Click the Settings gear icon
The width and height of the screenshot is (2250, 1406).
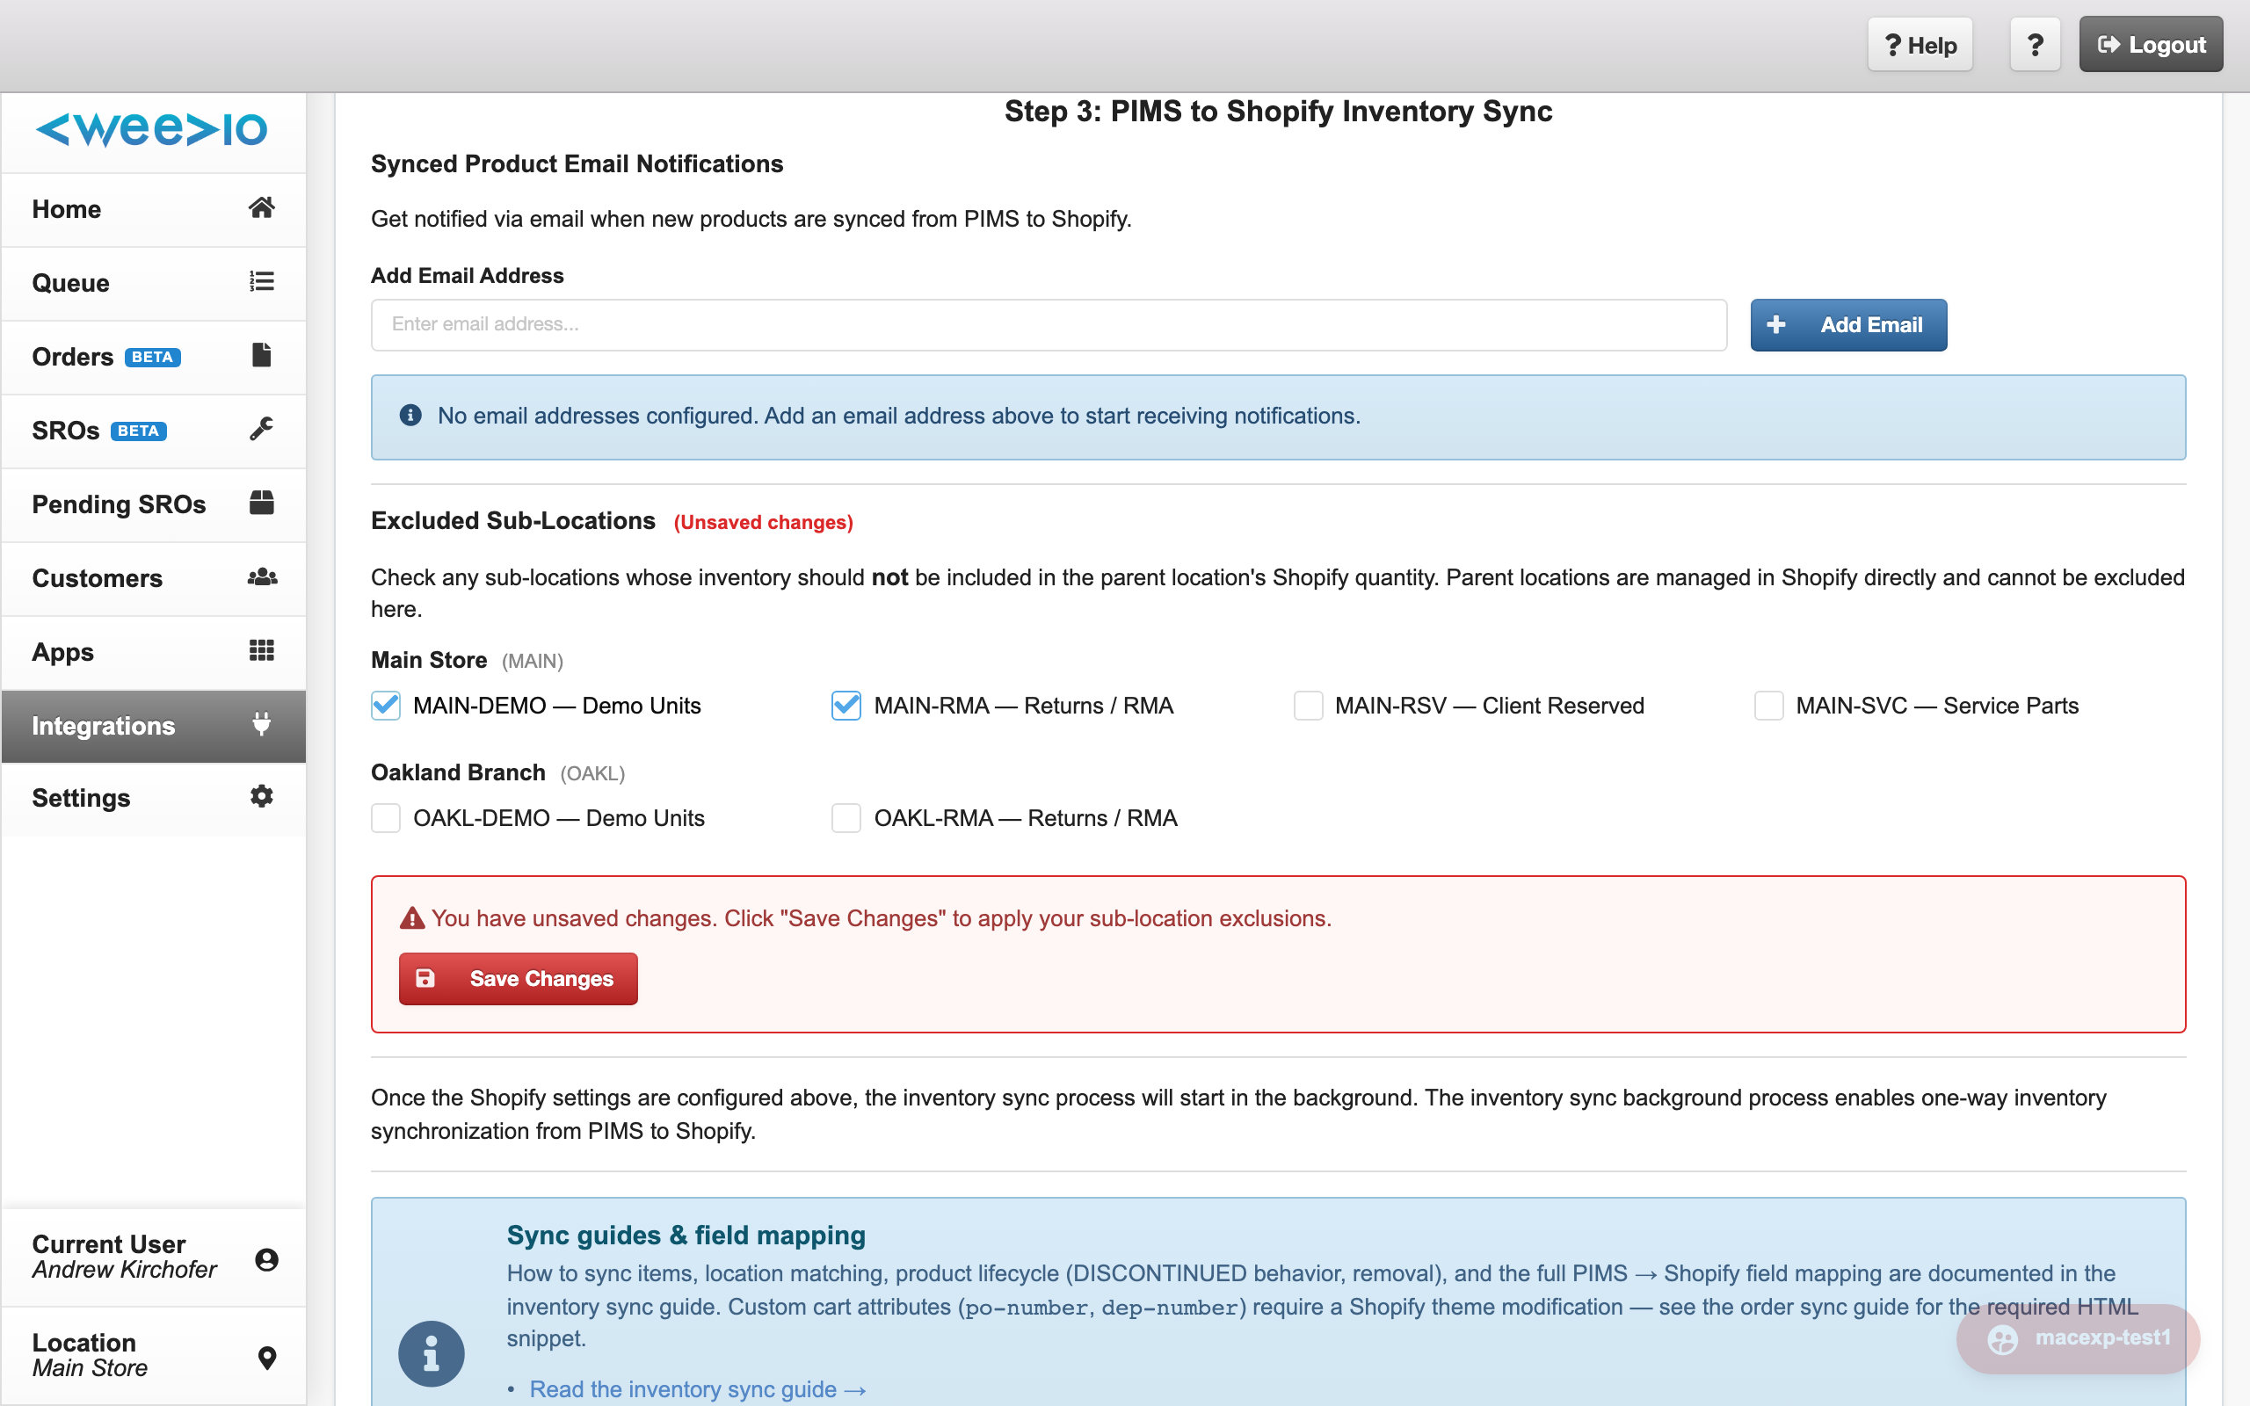coord(261,796)
